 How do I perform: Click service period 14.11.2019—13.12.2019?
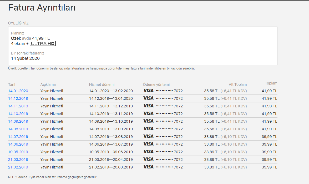tap(111, 106)
